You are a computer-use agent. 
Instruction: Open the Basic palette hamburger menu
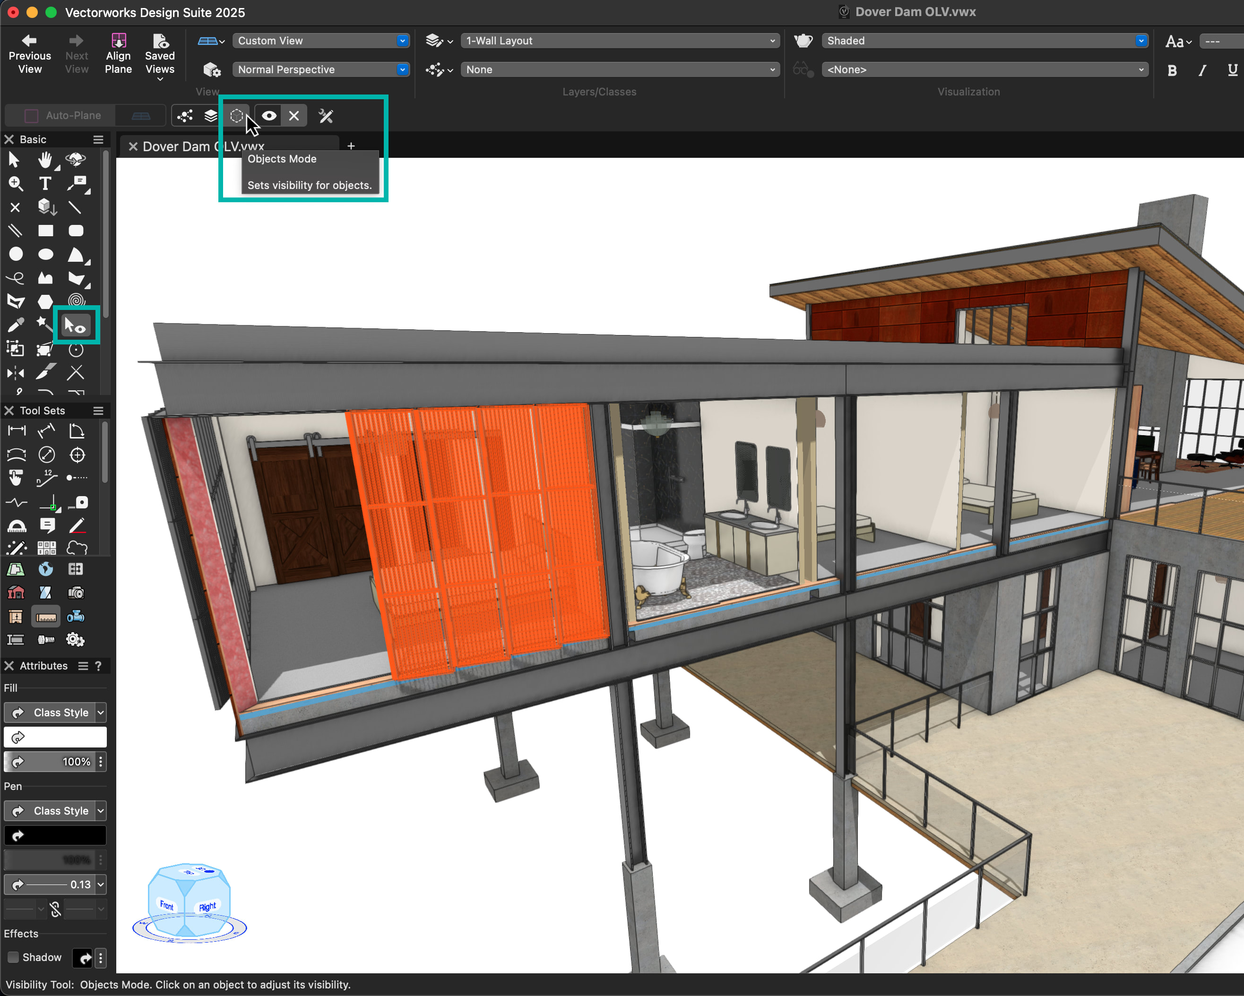click(98, 139)
